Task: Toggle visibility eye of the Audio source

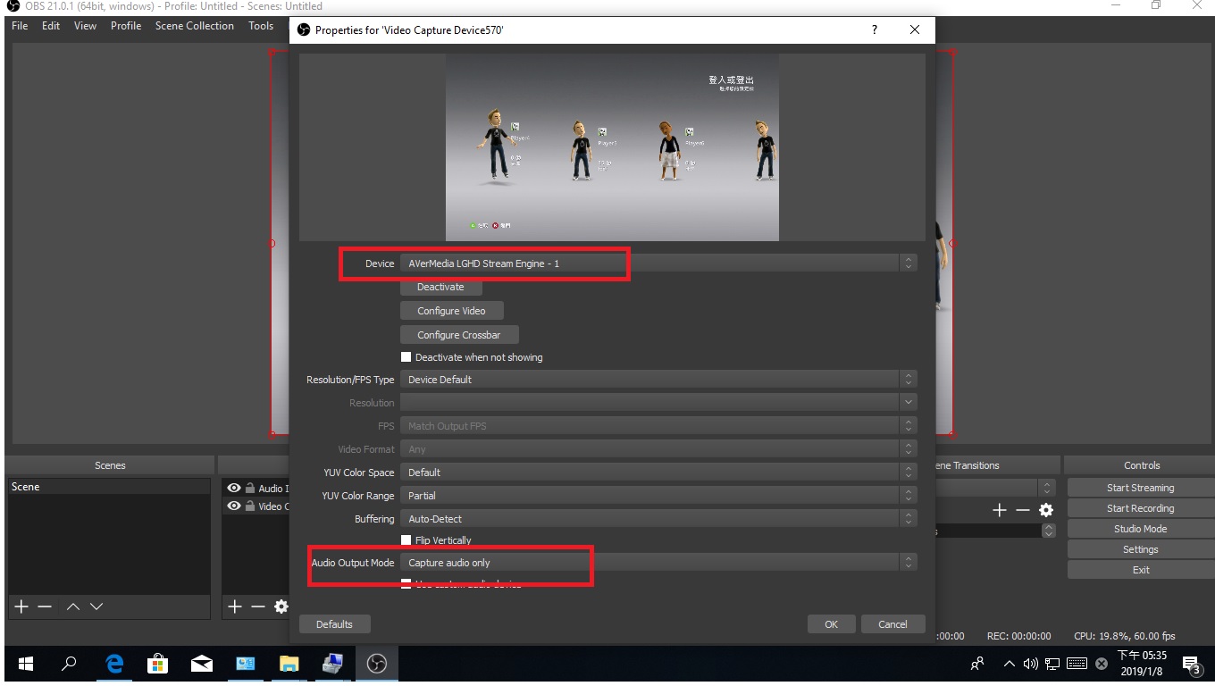Action: point(234,489)
